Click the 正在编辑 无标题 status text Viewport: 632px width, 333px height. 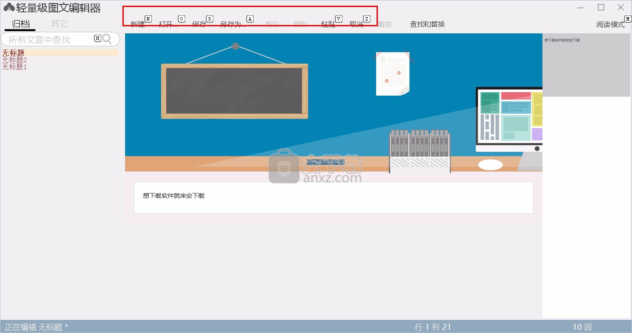36,327
